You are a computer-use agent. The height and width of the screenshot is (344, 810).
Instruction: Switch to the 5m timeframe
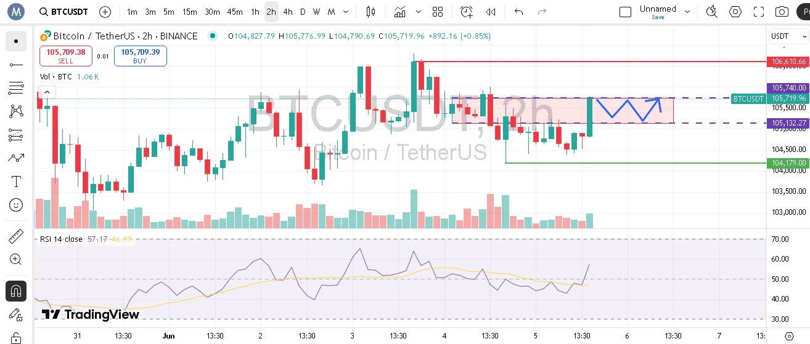pyautogui.click(x=169, y=12)
